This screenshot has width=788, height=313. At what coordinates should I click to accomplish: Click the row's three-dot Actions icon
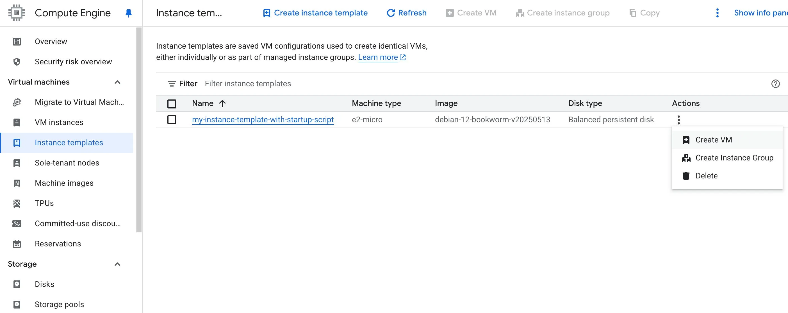click(x=678, y=120)
